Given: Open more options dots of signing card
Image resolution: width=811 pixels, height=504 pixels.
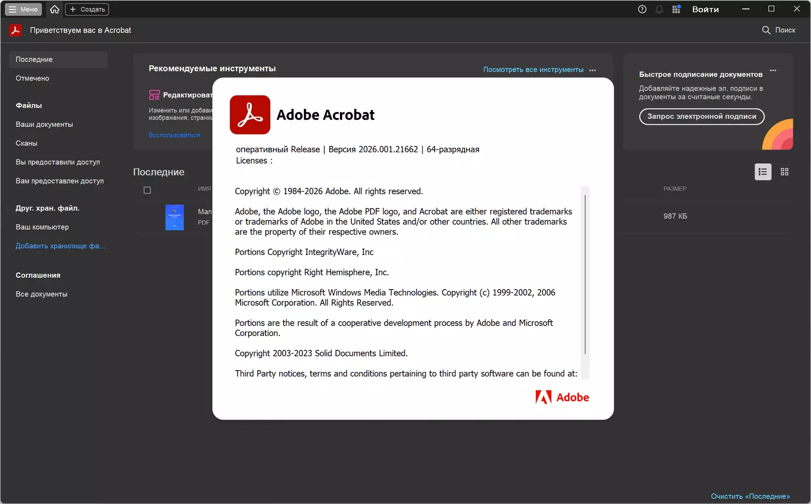Looking at the screenshot, I should pyautogui.click(x=773, y=71).
